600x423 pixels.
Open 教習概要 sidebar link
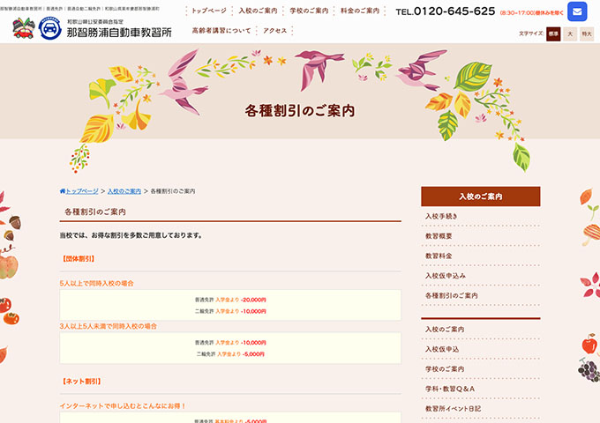point(439,236)
